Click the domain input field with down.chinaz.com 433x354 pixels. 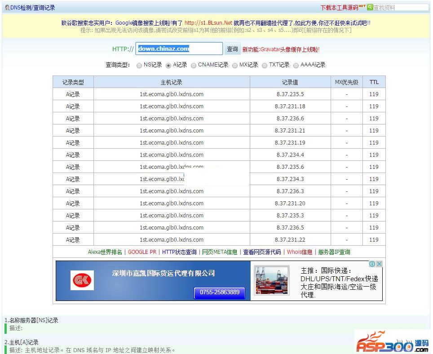[179, 49]
